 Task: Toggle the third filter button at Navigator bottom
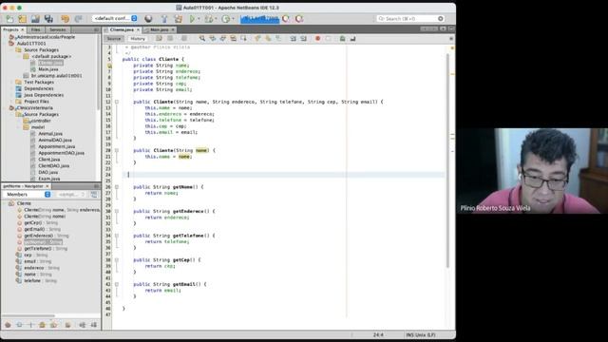pyautogui.click(x=30, y=325)
